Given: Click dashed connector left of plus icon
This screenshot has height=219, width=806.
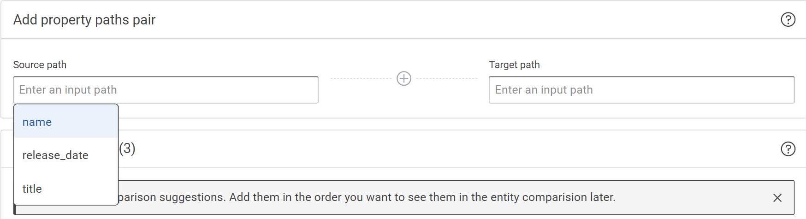Looking at the screenshot, I should [x=361, y=78].
